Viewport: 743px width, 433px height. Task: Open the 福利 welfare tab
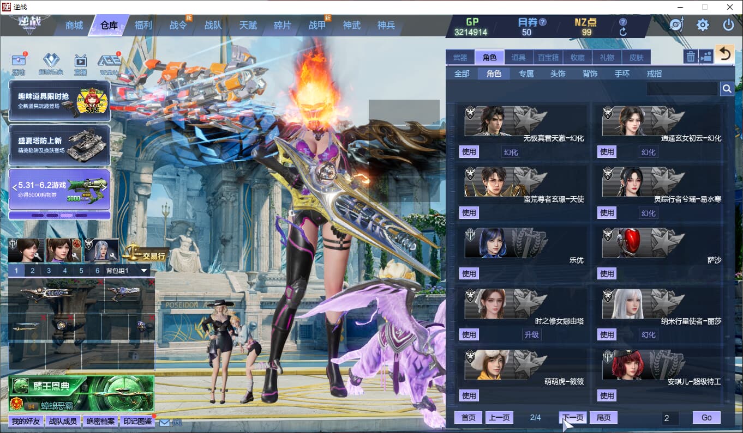click(143, 25)
